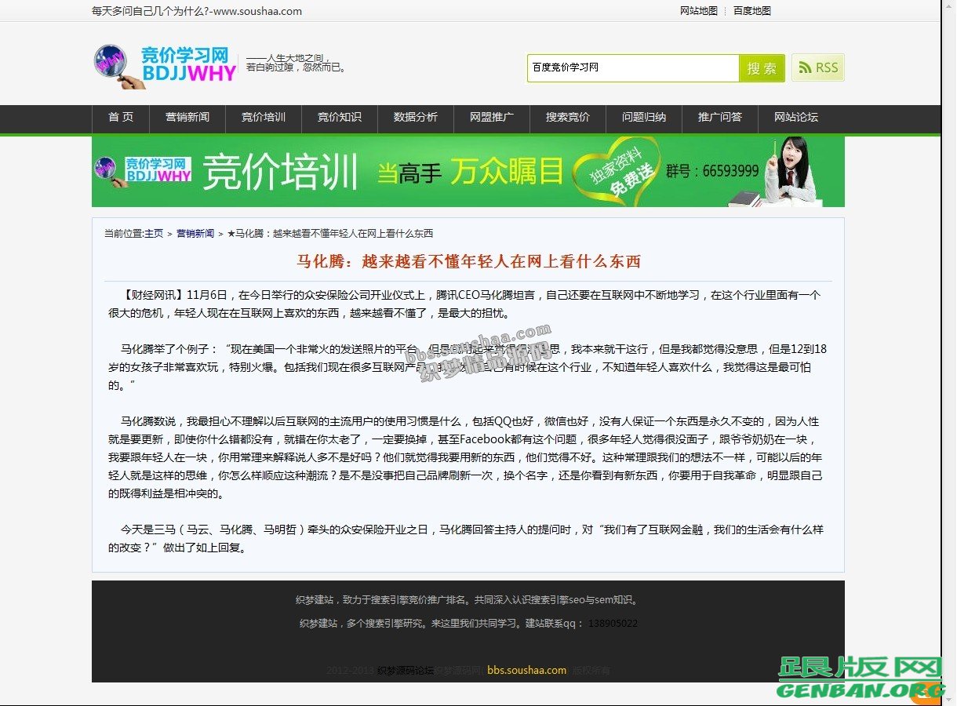Viewport: 957px width, 706px height.
Task: Open the 竞价培训 navigation menu item
Action: tap(263, 118)
